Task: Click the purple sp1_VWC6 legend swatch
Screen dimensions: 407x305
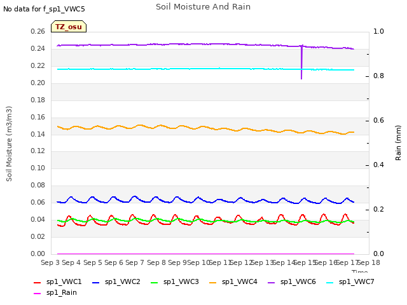Action: point(272,282)
